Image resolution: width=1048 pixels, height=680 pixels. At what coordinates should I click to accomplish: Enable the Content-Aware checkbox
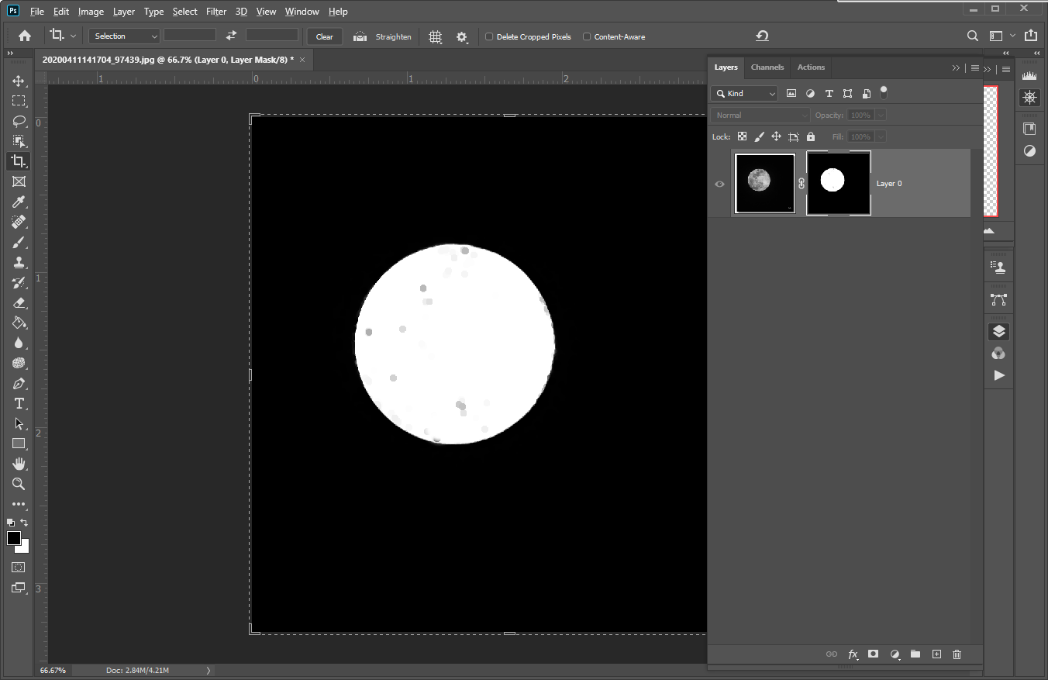click(587, 36)
